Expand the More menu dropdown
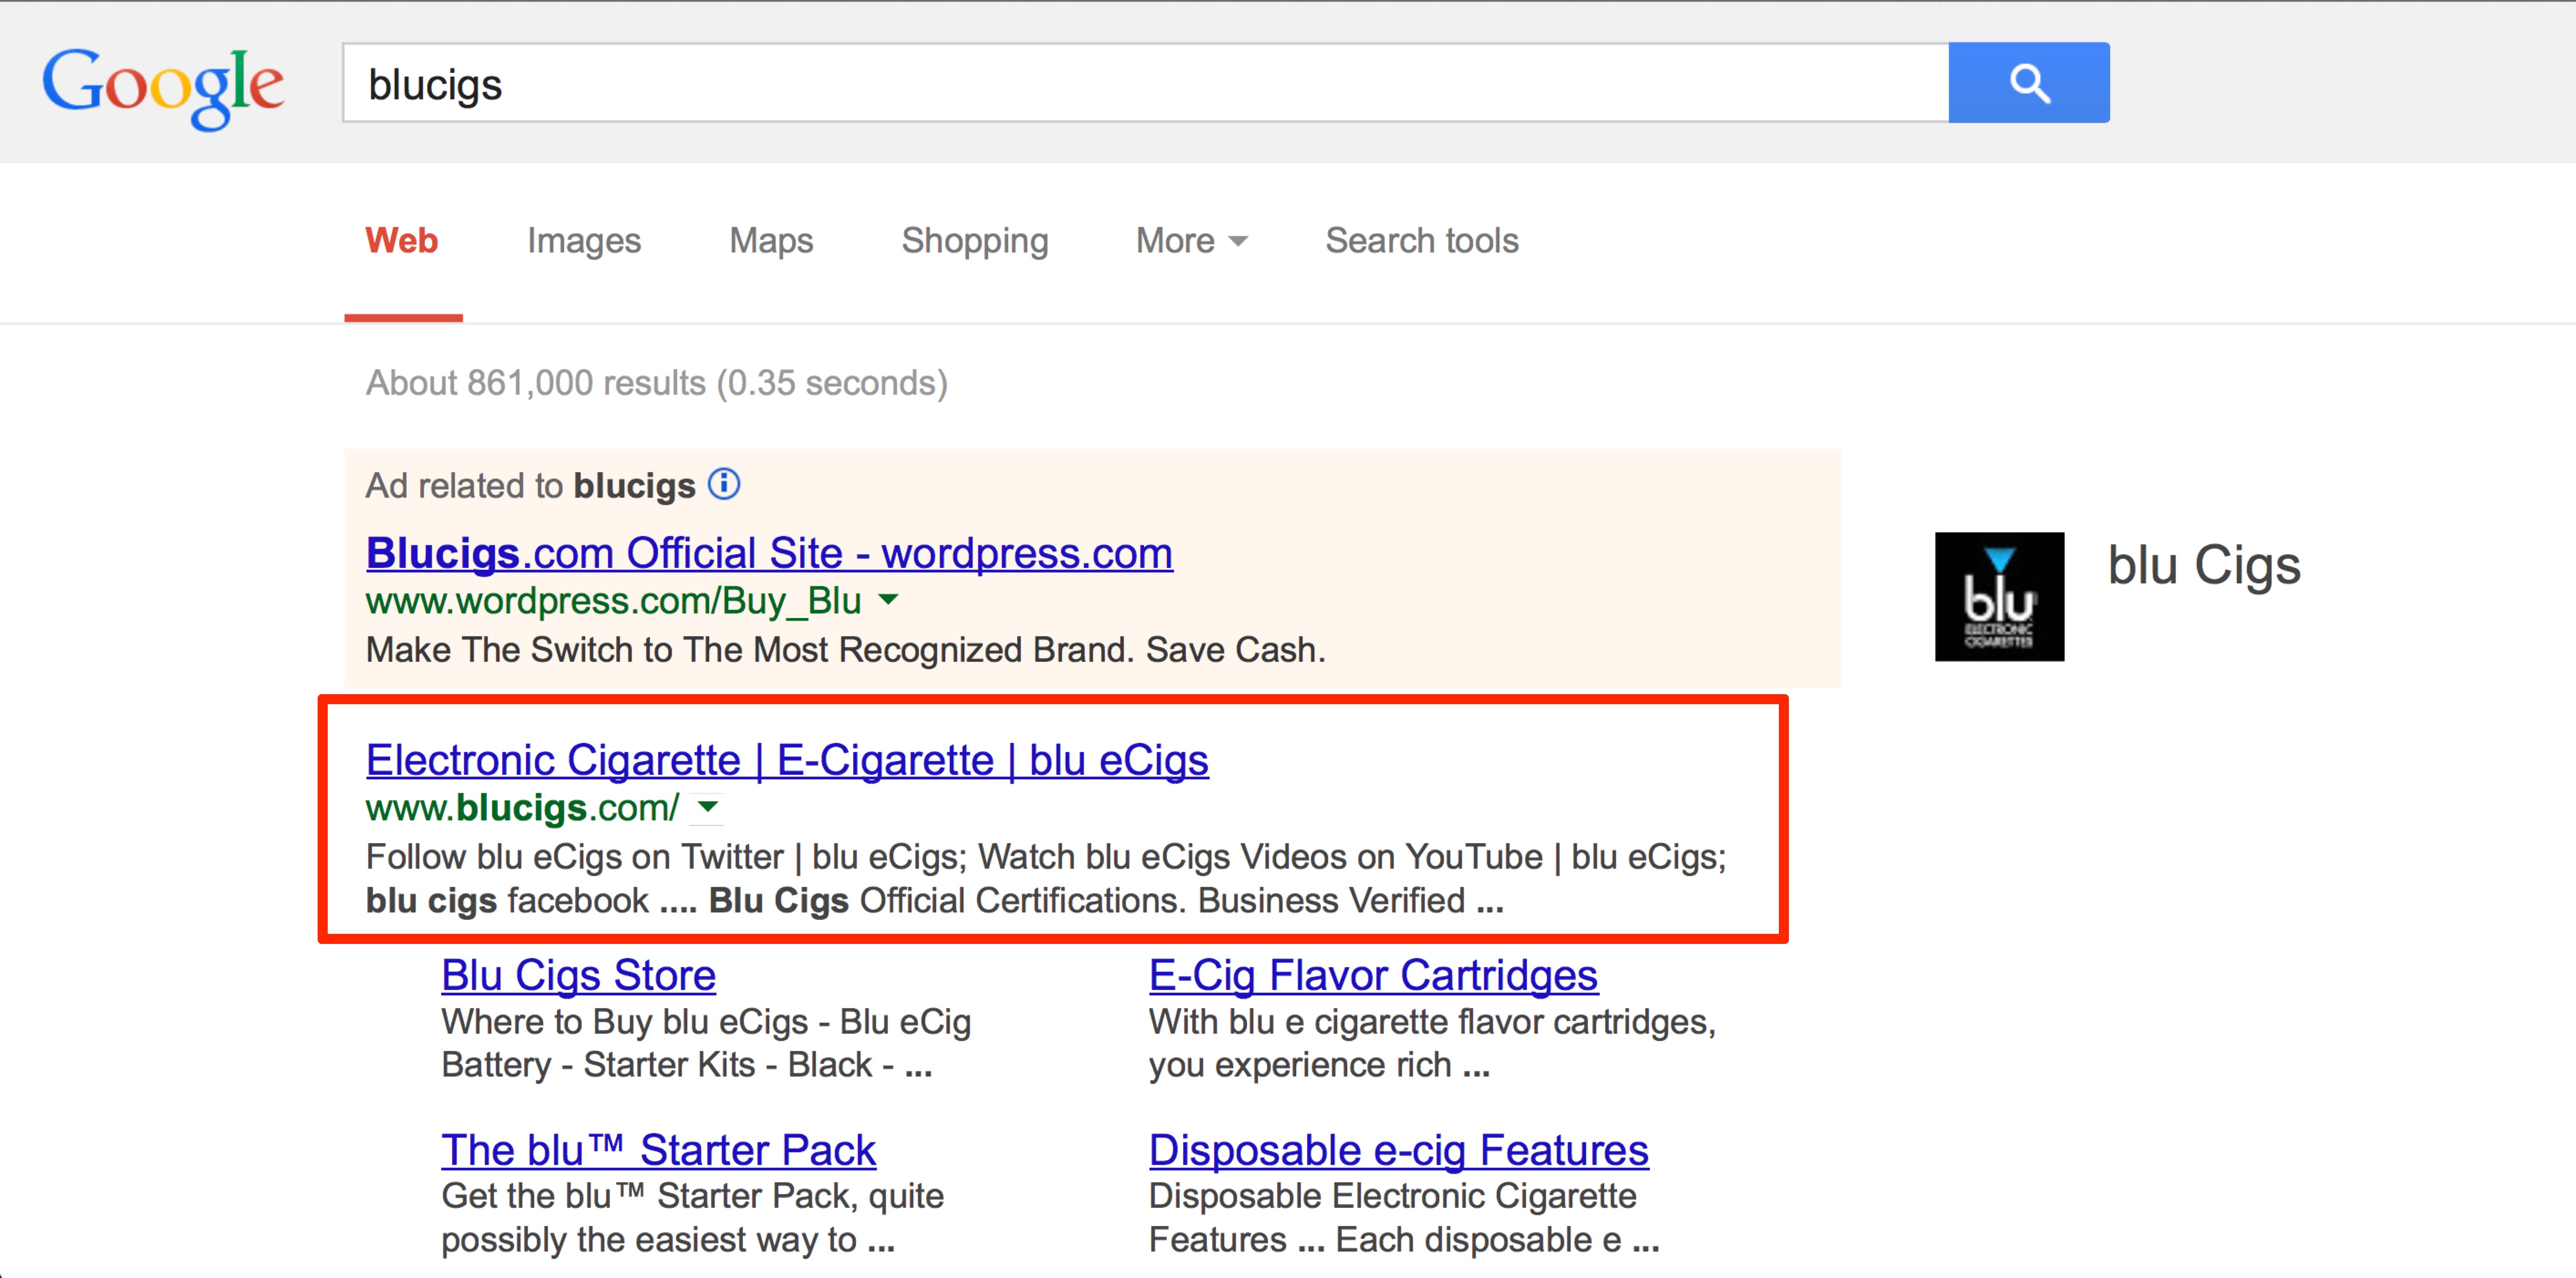 click(x=1191, y=241)
